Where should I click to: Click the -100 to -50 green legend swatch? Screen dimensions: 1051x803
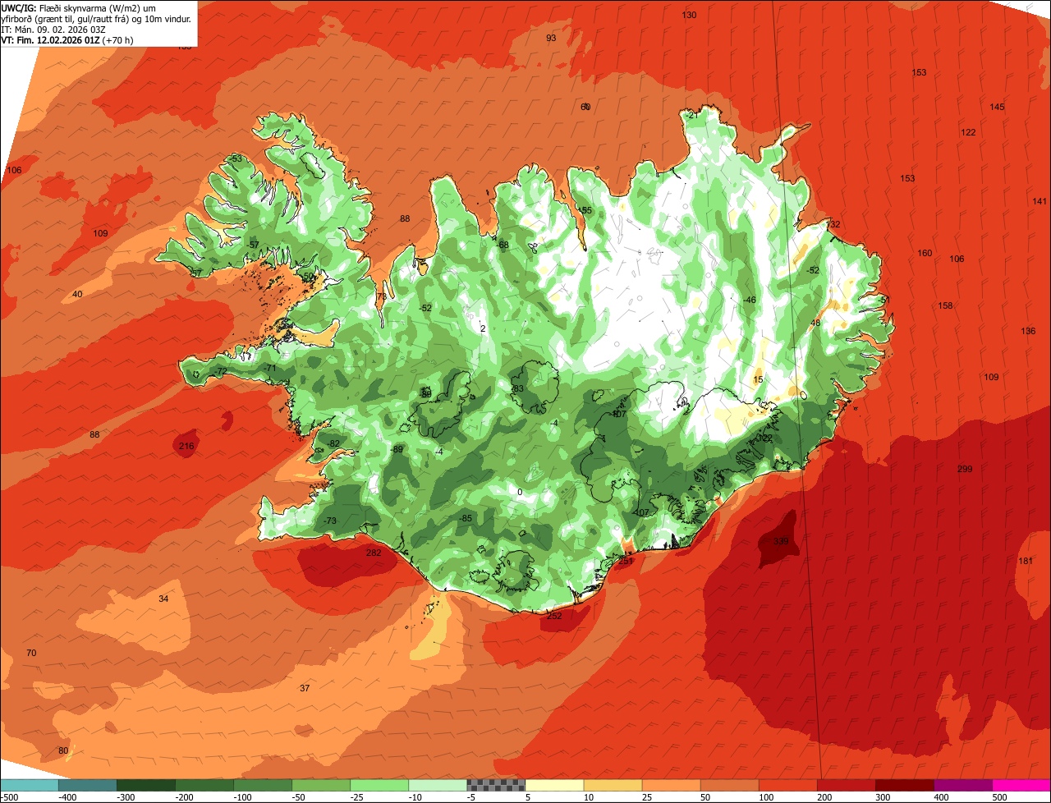(x=263, y=785)
